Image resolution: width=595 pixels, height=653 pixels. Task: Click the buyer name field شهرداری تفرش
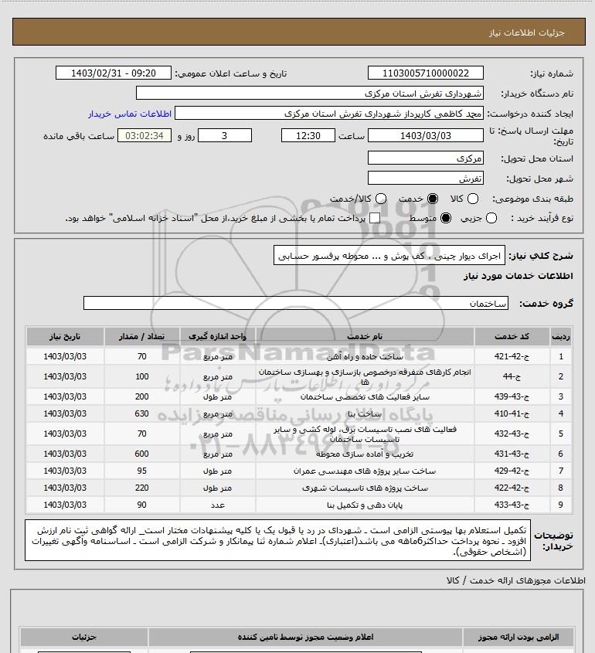tap(309, 94)
